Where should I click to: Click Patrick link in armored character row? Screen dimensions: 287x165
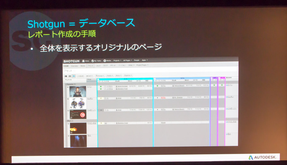[x=178, y=86]
